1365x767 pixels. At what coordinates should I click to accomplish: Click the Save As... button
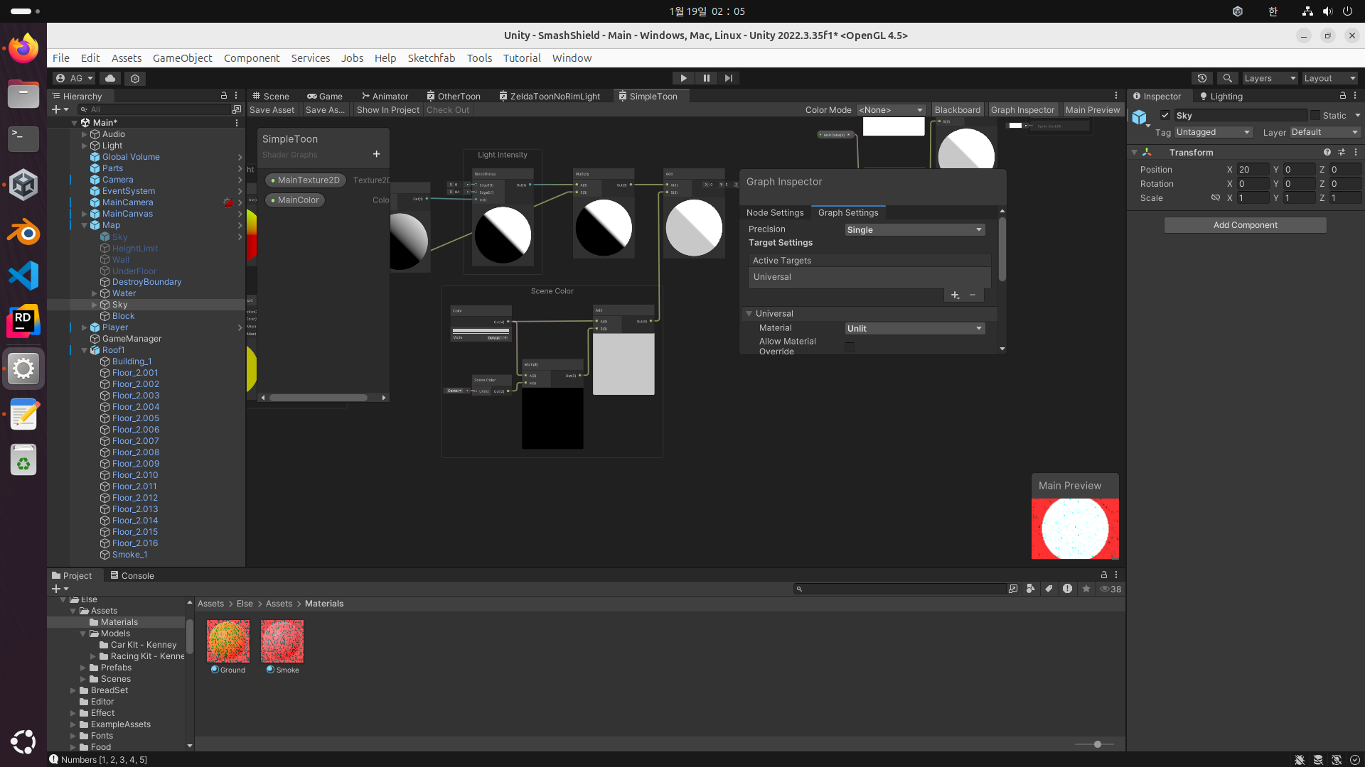(325, 110)
